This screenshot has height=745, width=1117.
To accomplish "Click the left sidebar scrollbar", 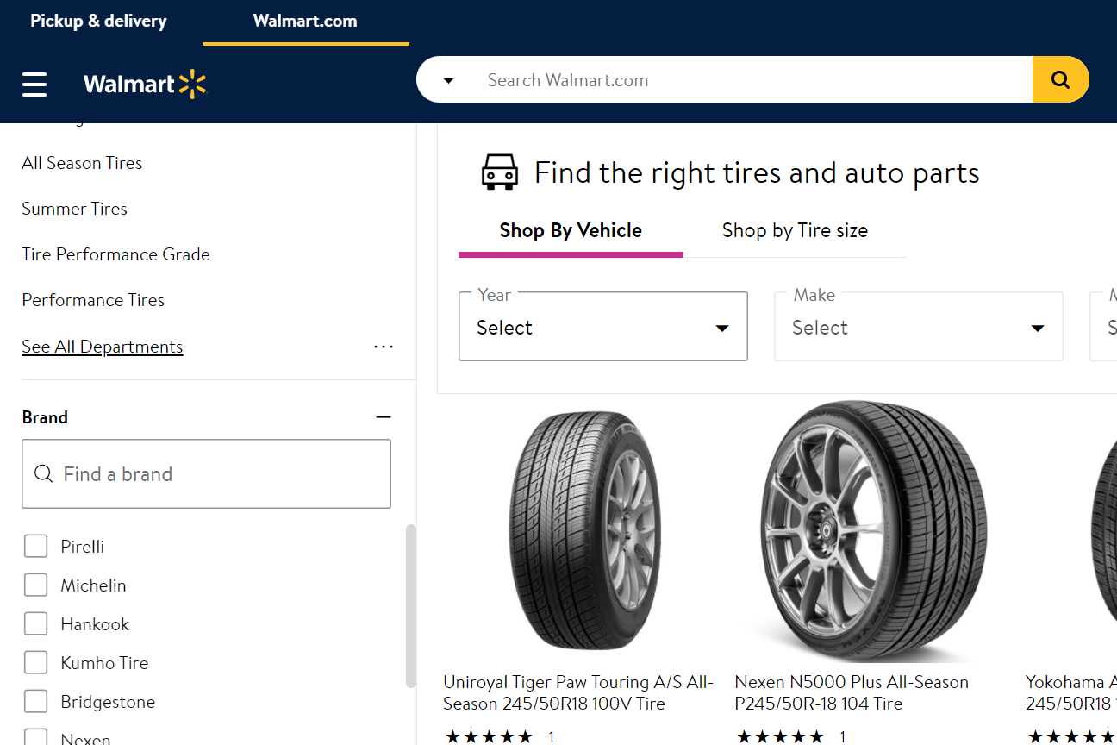I will tap(411, 605).
